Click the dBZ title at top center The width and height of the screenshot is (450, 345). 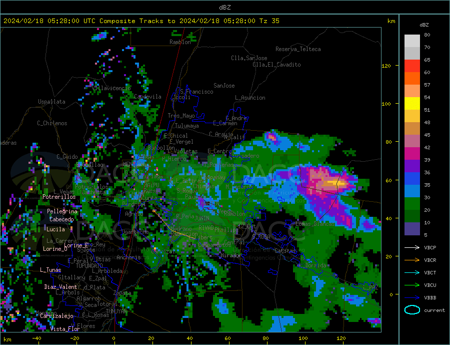tap(224, 8)
